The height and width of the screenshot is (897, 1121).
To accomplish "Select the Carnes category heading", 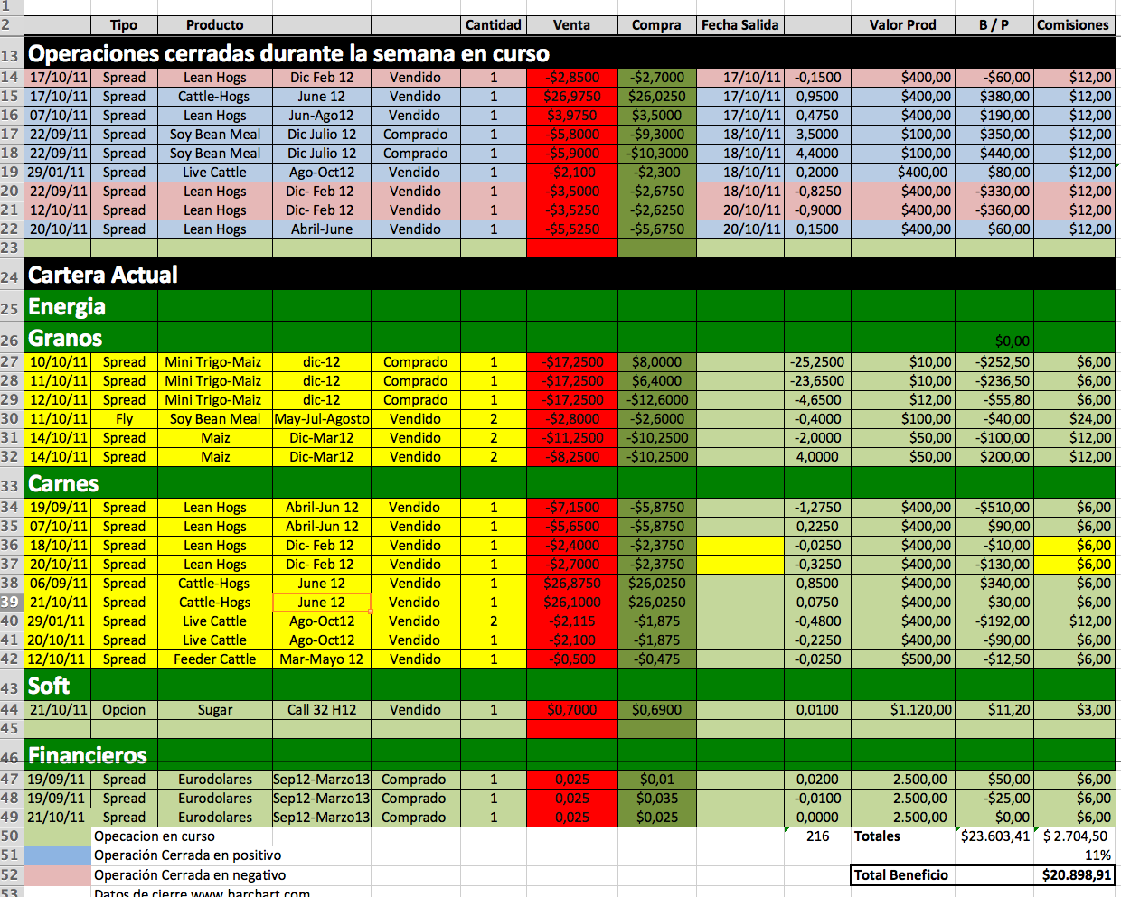I will [x=63, y=484].
